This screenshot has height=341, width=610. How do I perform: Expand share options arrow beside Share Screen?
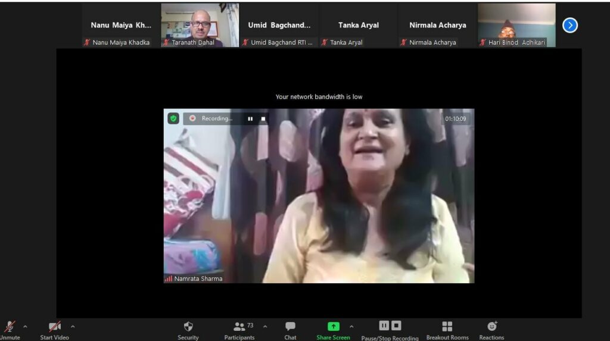pyautogui.click(x=351, y=326)
